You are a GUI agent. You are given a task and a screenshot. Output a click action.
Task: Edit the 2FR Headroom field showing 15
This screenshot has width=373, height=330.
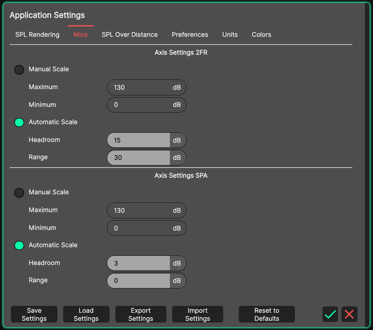point(147,140)
